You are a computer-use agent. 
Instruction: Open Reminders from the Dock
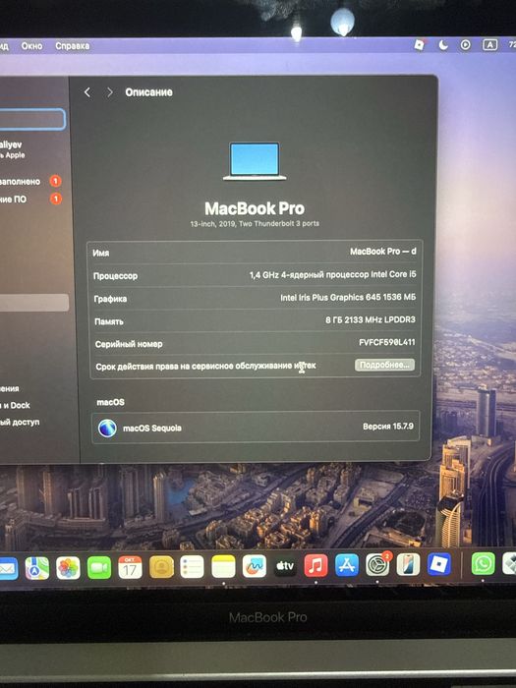click(x=193, y=566)
